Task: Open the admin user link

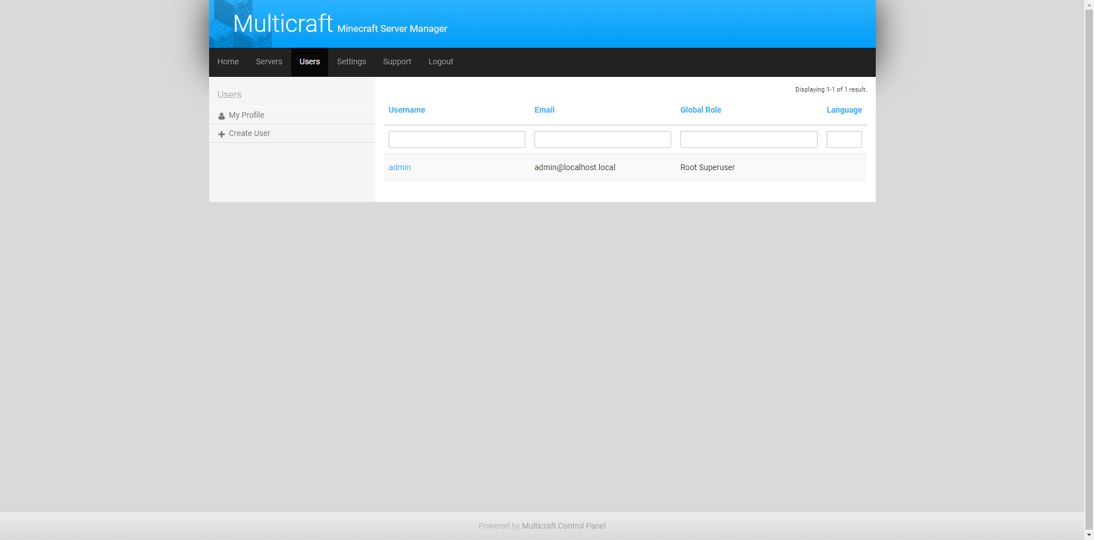Action: 399,168
